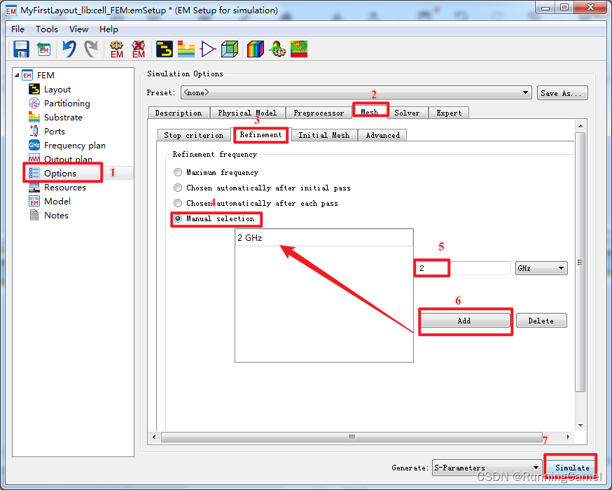The height and width of the screenshot is (490, 612).
Task: Select Options in the FEM tree
Action: [x=60, y=173]
